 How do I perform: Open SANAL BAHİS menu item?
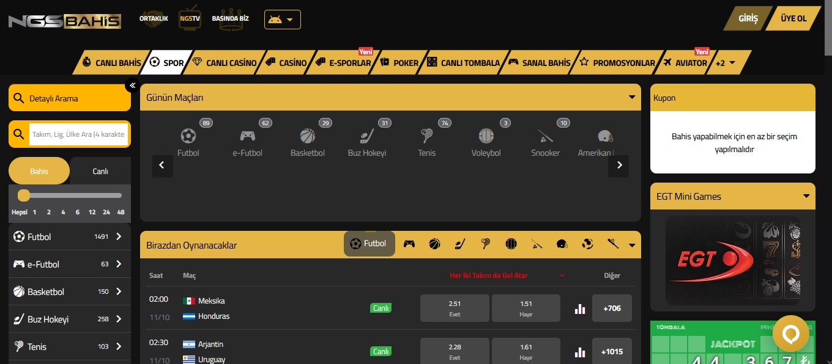pos(540,62)
